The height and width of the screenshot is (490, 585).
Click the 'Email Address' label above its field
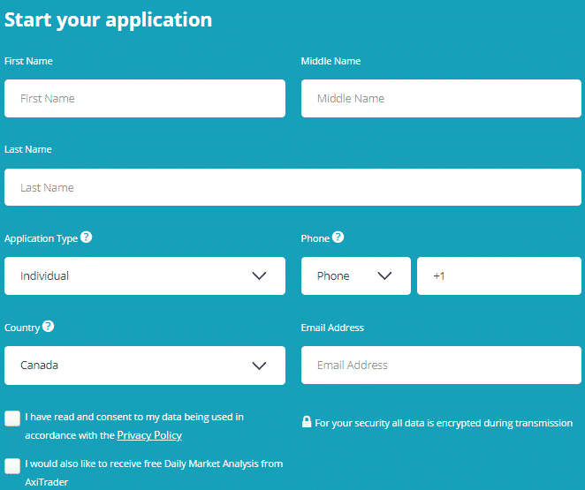click(x=332, y=328)
